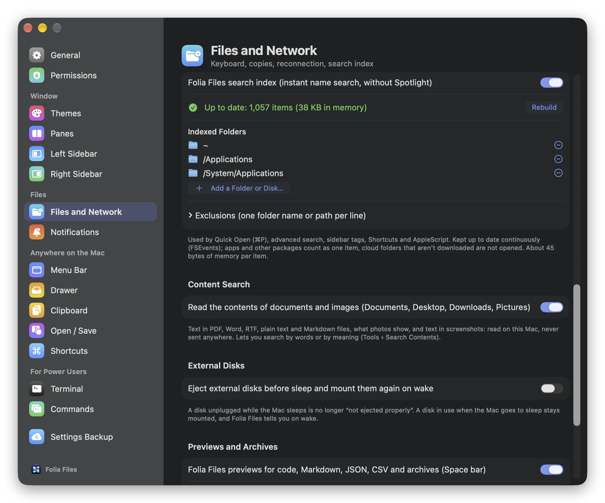Click the yellow minimize window button
The image size is (605, 503).
[x=42, y=28]
